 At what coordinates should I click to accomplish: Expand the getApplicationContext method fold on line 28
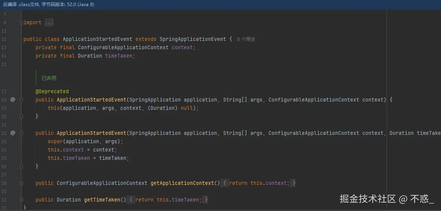tap(22, 183)
